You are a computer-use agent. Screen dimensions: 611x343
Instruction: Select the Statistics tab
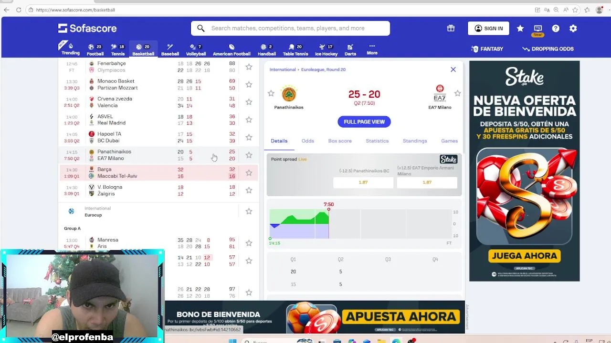coord(377,141)
